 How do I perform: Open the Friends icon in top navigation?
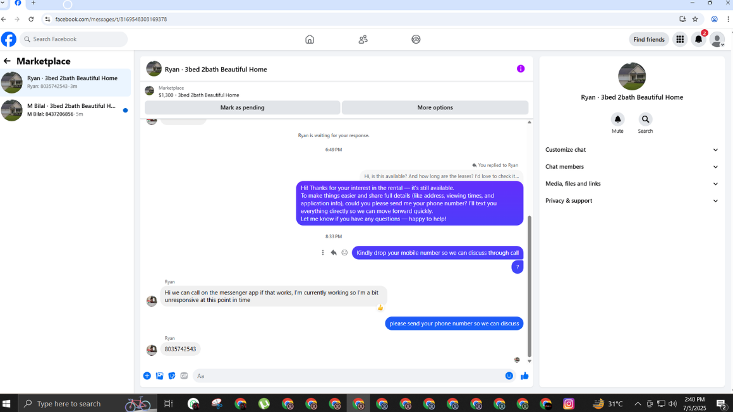[363, 39]
